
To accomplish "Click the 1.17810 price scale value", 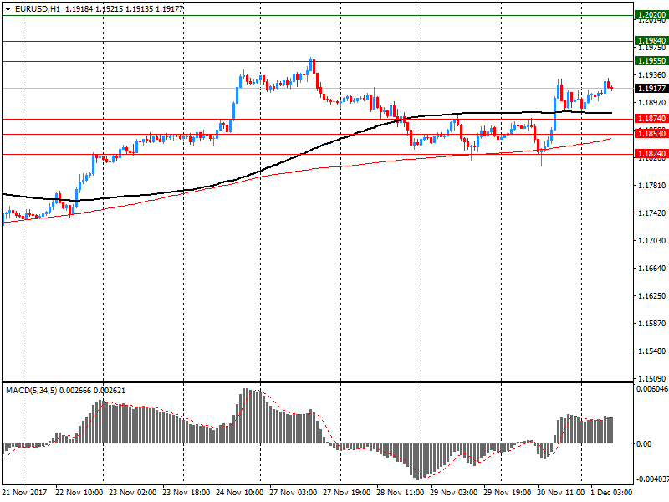I will 651,185.
